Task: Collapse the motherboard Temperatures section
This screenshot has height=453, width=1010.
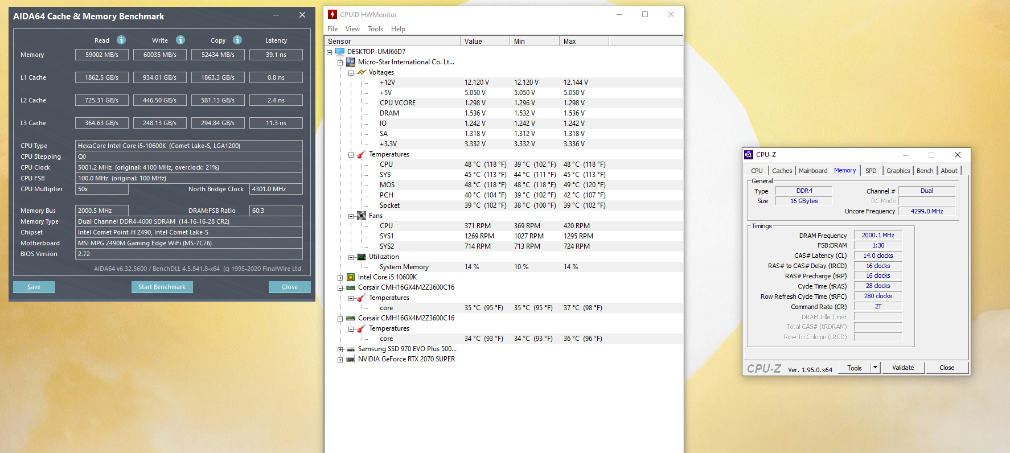Action: (x=351, y=154)
